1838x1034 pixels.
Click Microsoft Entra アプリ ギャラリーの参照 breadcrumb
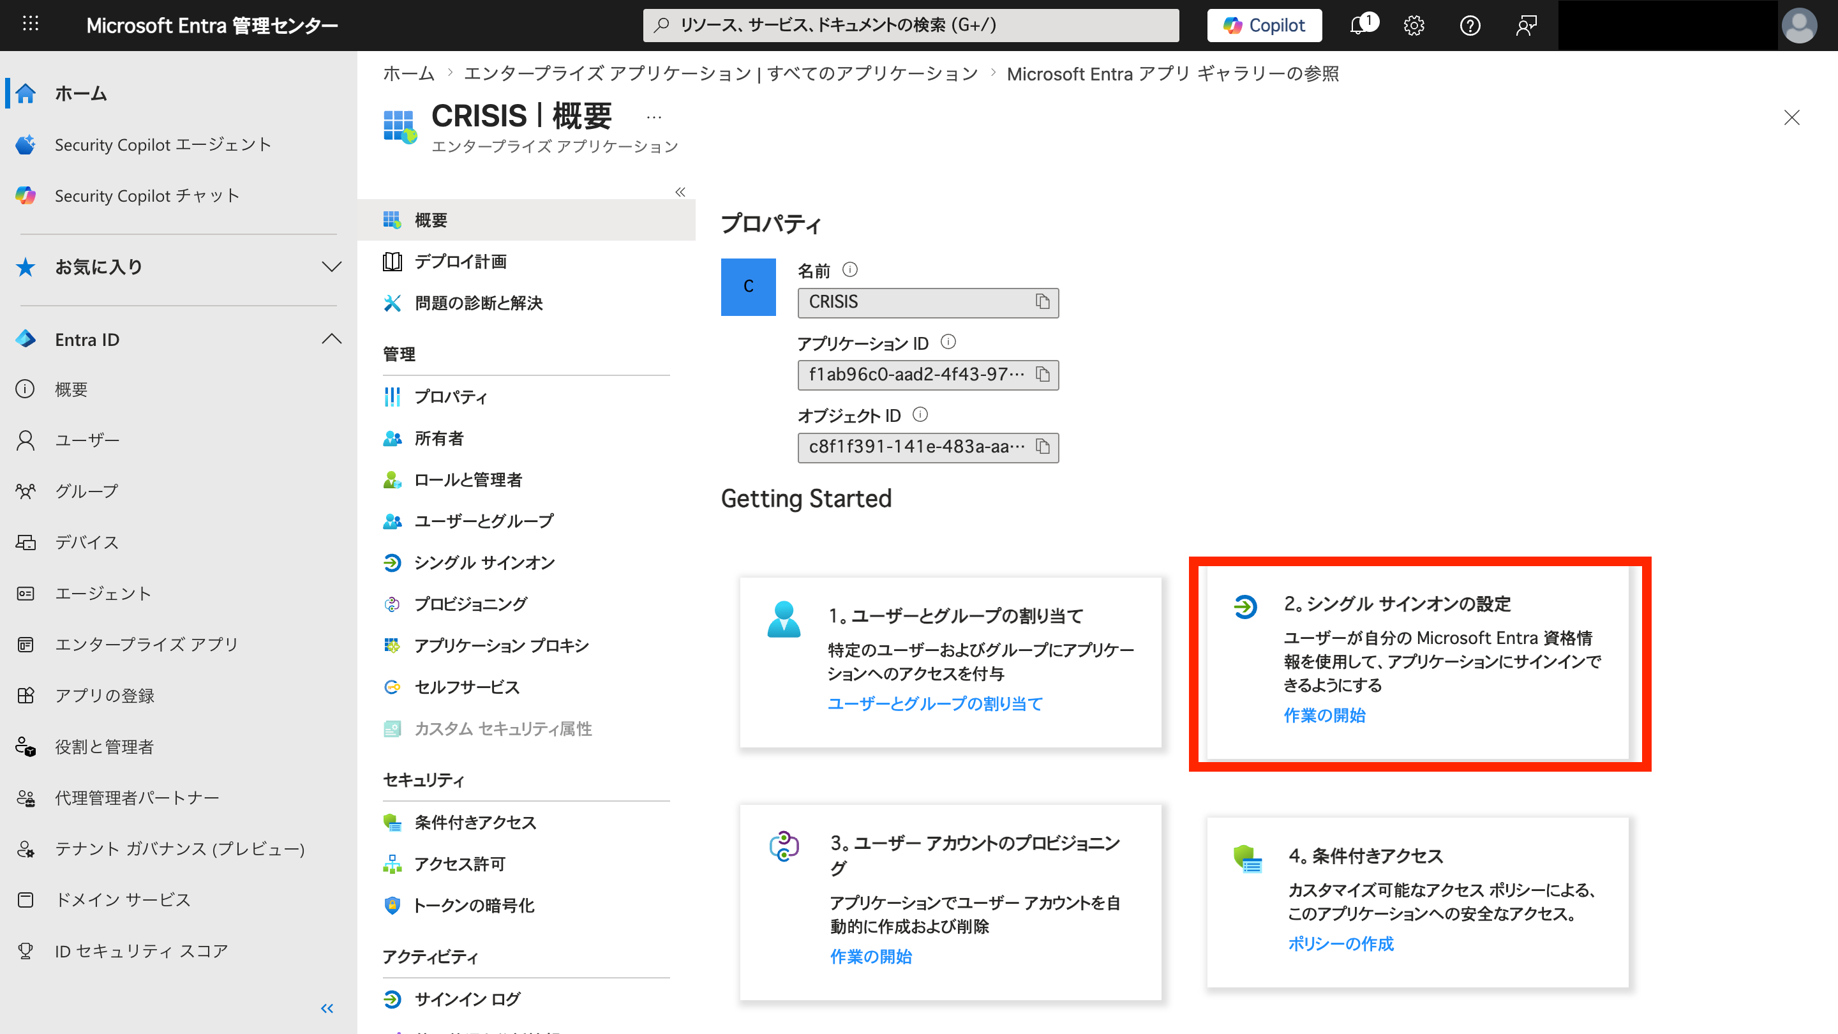[1172, 73]
